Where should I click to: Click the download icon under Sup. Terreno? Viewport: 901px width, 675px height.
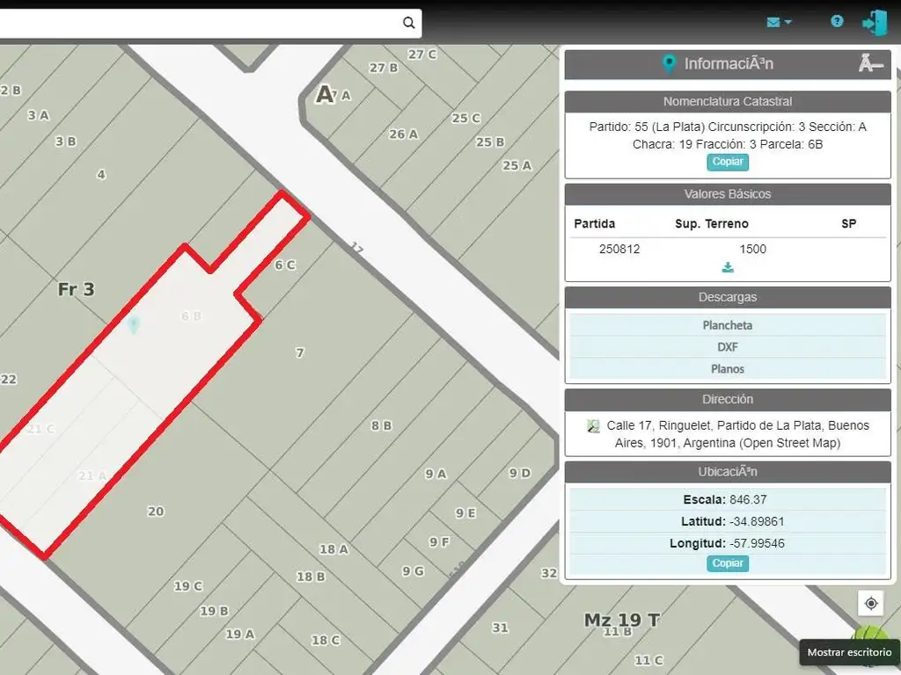728,268
